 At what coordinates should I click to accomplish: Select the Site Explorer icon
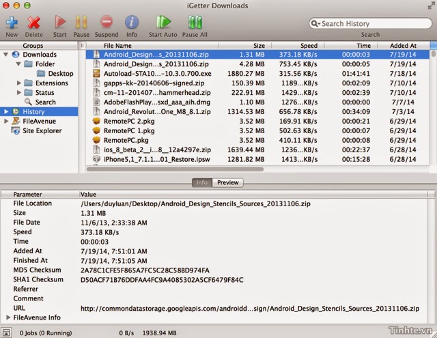coord(16,130)
